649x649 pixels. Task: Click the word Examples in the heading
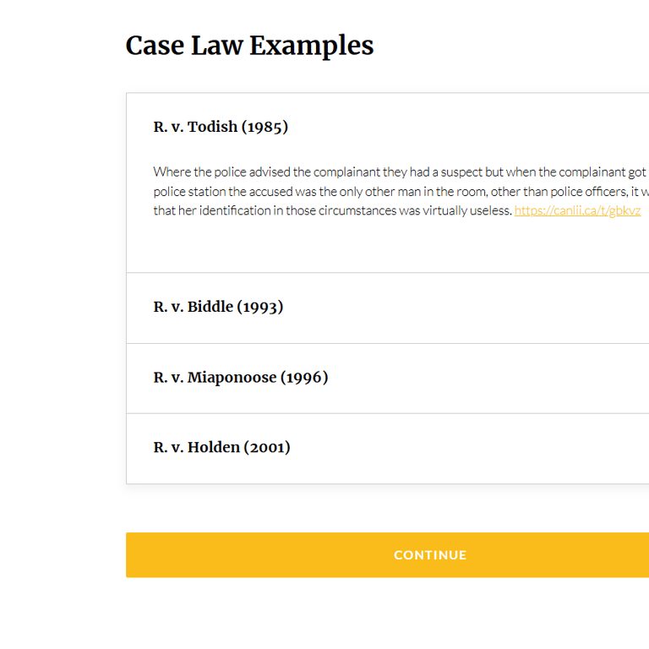click(x=312, y=46)
